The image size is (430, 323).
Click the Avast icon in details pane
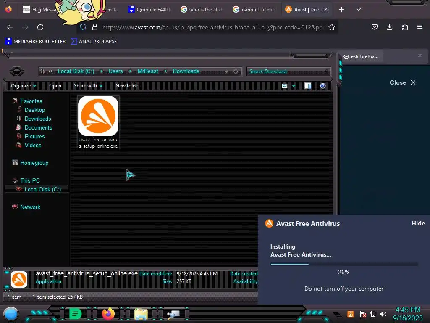(19, 279)
